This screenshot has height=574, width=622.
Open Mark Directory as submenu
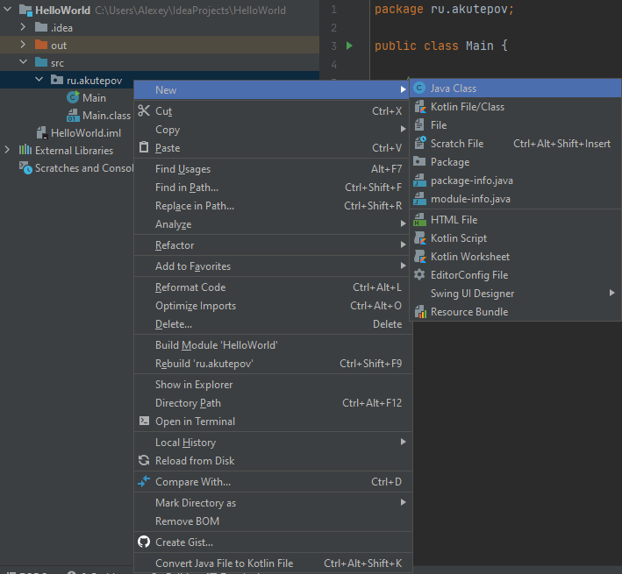274,502
